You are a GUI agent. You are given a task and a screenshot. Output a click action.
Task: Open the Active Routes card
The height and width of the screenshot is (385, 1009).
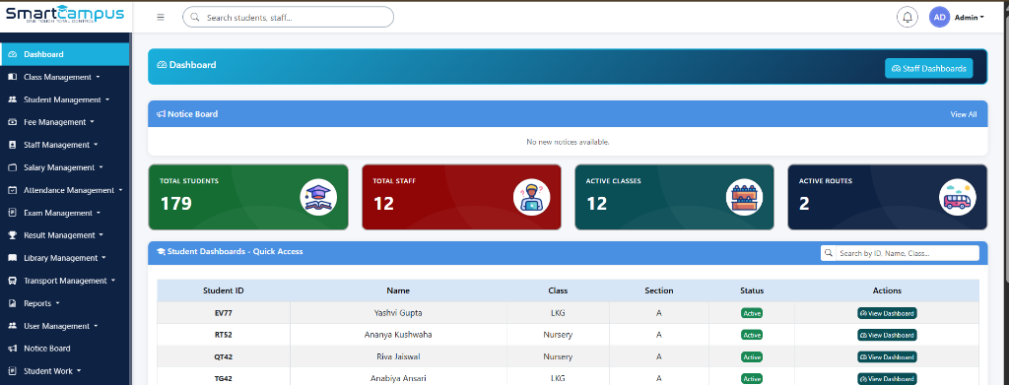(x=888, y=197)
